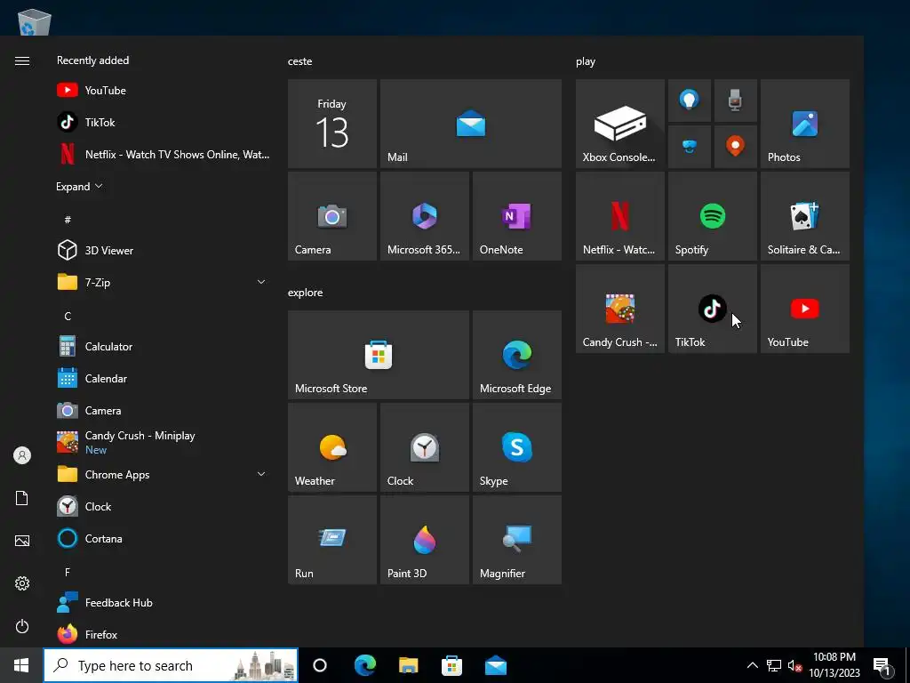Open Clock from the app list

(x=163, y=506)
